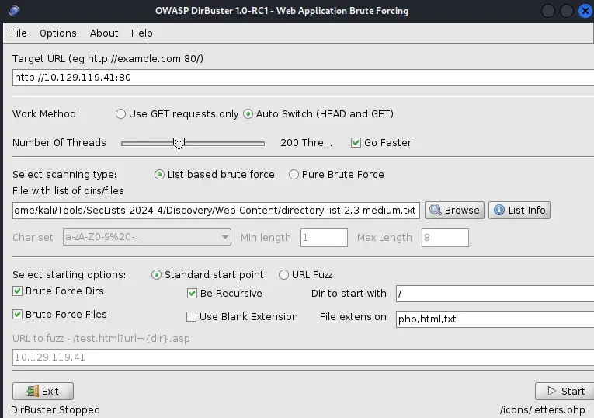The image size is (594, 418).
Task: Open the About menu
Action: point(104,33)
